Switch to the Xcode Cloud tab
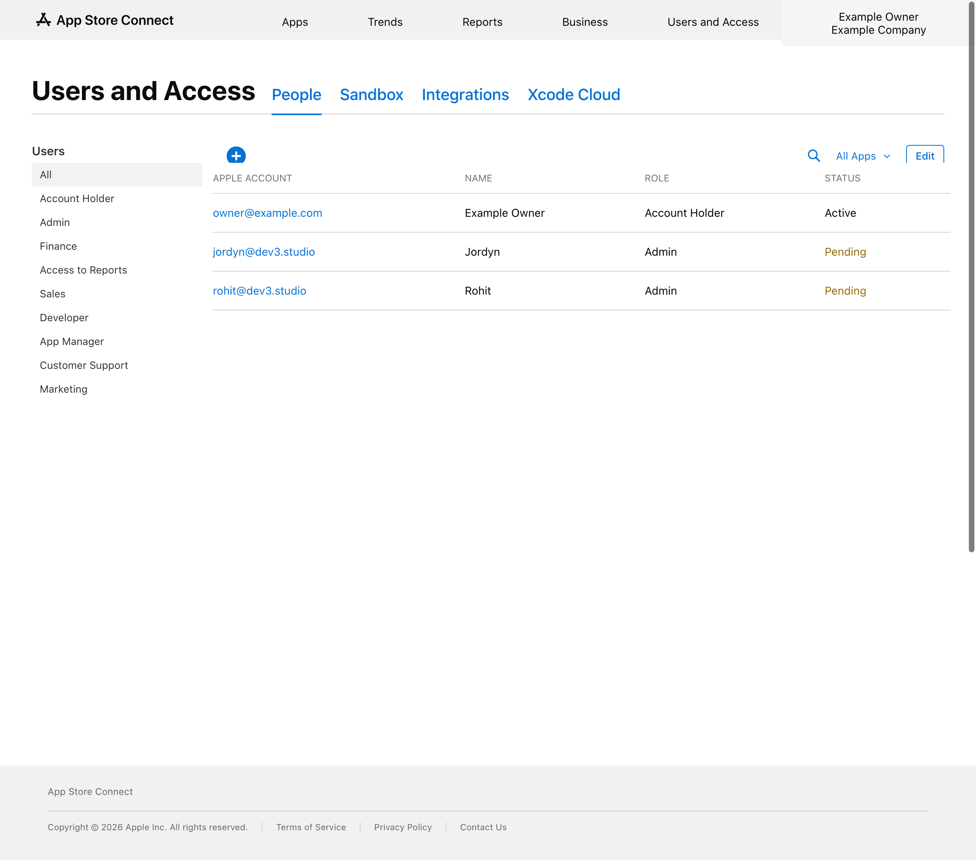 click(573, 94)
